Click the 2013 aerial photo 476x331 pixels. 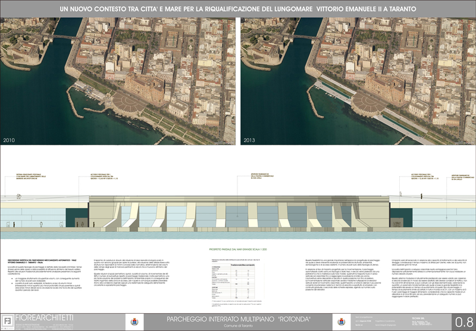point(357,81)
